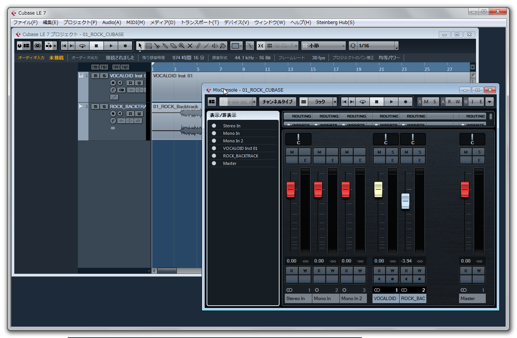
Task: Mute the ROCK_BACKTRACK track in track list
Action: [96, 107]
